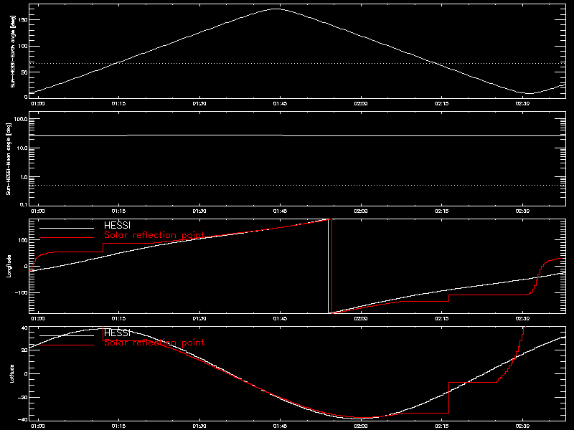Click the 'Longitude' y-axis label
574x430 pixels.
[9, 266]
